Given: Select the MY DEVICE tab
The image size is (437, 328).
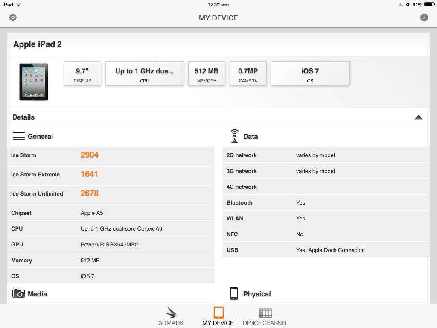Looking at the screenshot, I should [218, 316].
